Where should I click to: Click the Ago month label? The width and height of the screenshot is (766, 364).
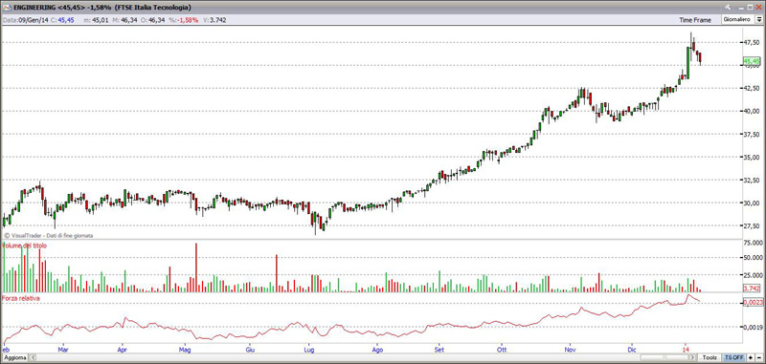coord(376,350)
